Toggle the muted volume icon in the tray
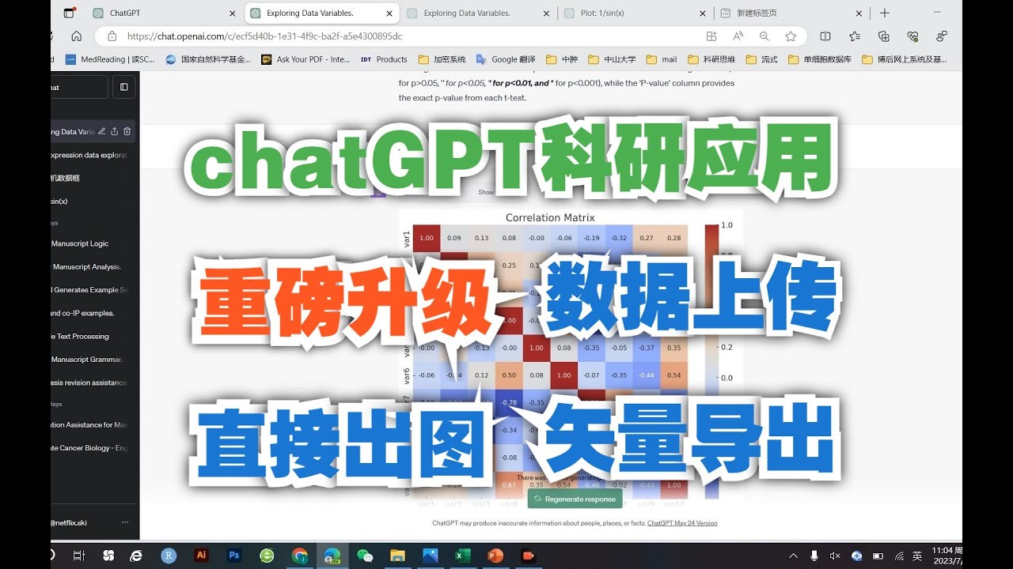1013x569 pixels. (835, 556)
